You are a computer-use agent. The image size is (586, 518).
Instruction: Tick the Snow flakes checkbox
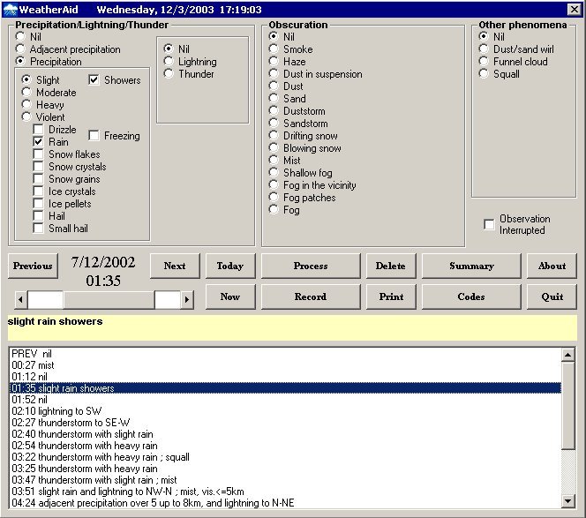(x=38, y=154)
